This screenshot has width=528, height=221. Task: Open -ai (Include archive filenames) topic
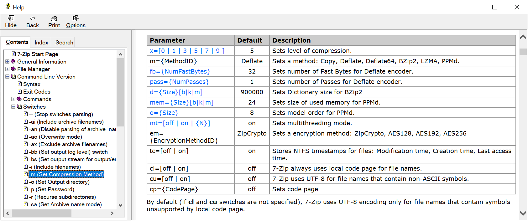pos(66,122)
